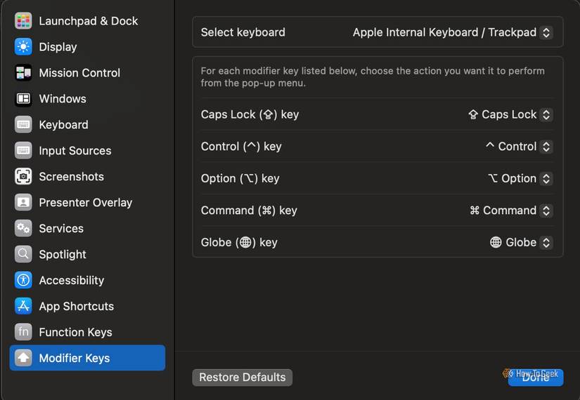Click the 'Control (^) key' label

coord(241,147)
